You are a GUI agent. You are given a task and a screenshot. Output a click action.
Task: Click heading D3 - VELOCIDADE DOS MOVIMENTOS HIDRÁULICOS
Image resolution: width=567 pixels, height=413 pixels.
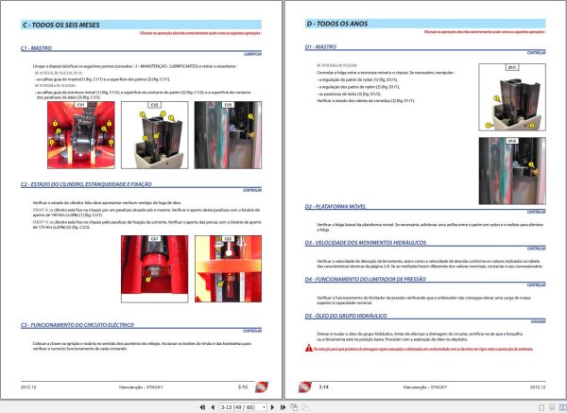tap(366, 243)
